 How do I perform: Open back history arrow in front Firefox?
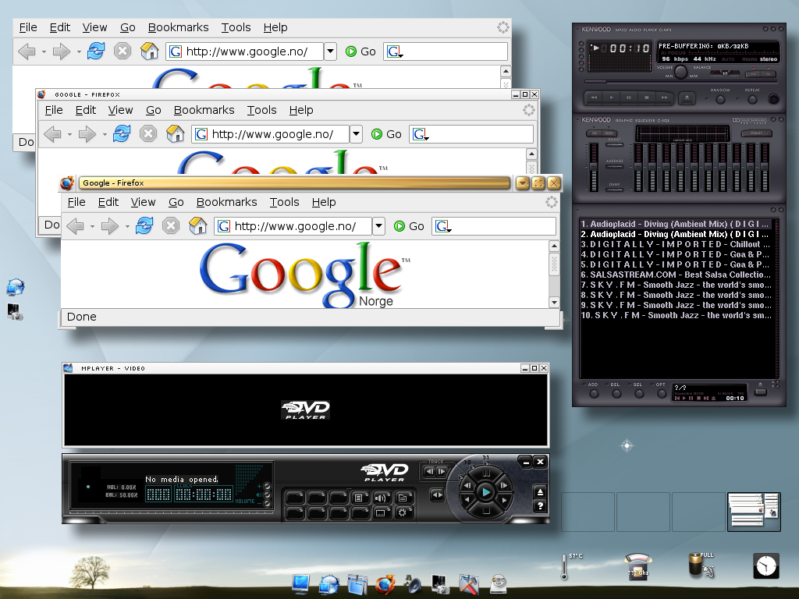92,226
